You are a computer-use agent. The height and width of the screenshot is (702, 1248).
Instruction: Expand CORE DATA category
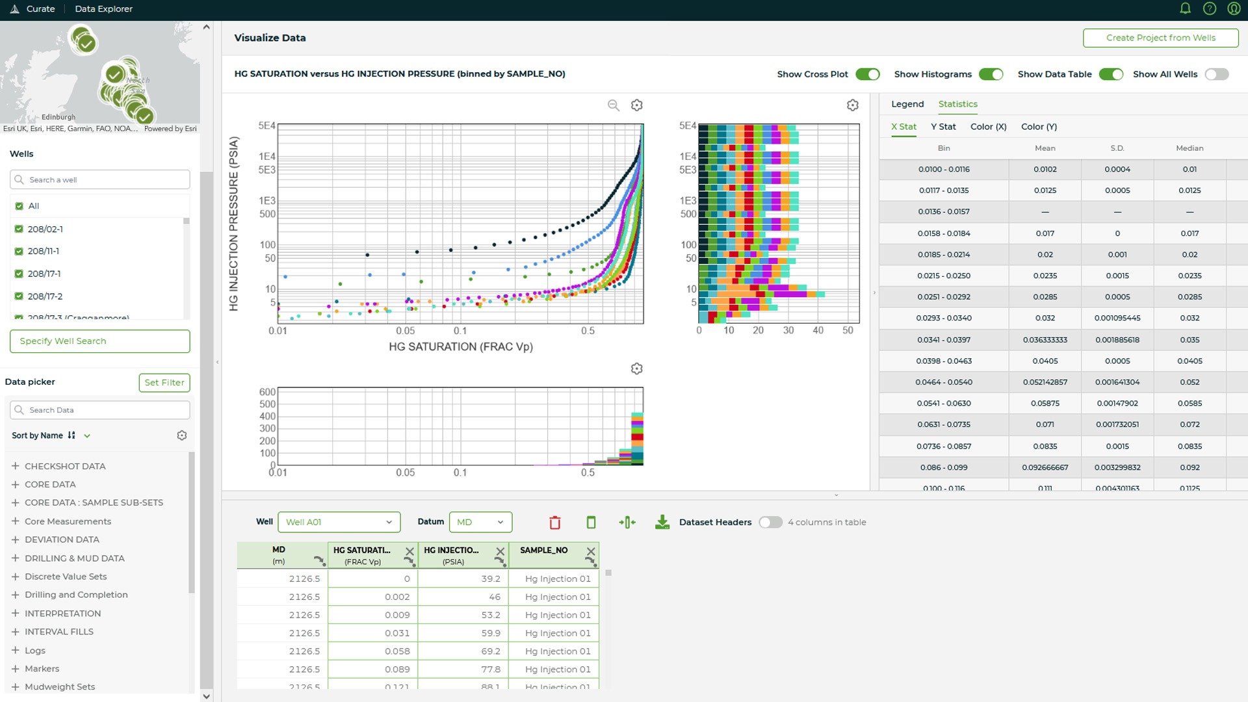15,484
